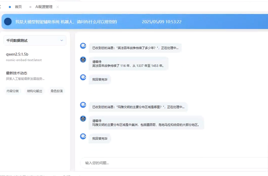Click nomic-embed-text:latest label
The height and width of the screenshot is (176, 268).
coord(24,60)
